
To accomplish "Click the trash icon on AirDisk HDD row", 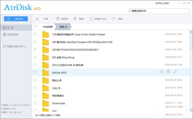I will click(168, 72).
